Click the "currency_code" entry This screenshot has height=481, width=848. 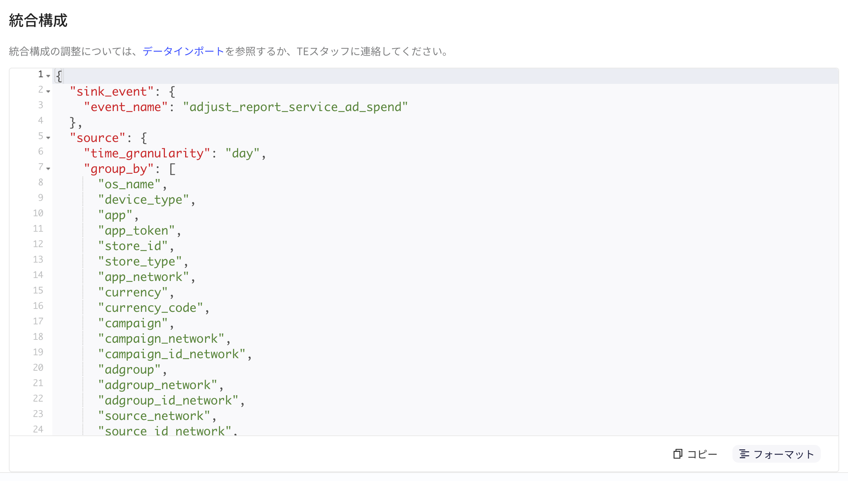coord(151,308)
